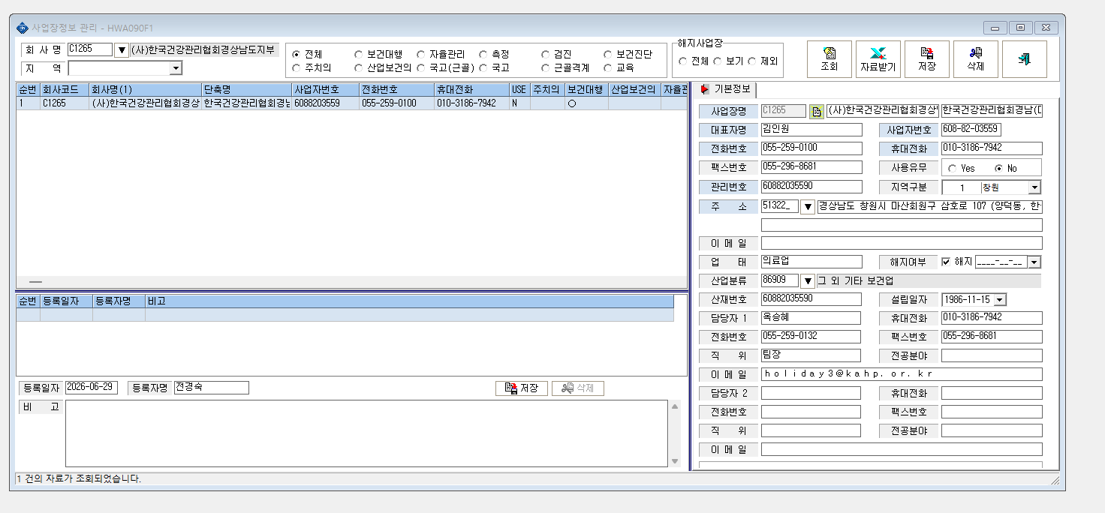
Task: Click the red marker icon on 기본정보 tab
Action: coord(704,89)
